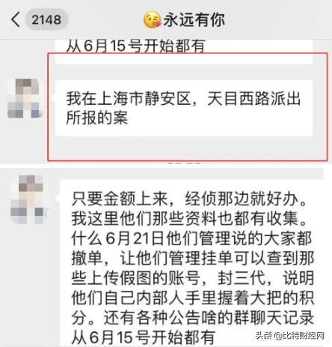
Task: Tap the line 我这里他们那些资料也都有收集
Action: [189, 219]
